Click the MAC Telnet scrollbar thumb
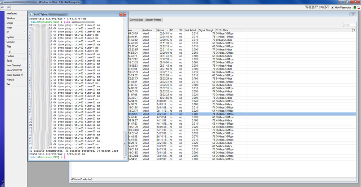This screenshot has height=187, width=361. 125,143
